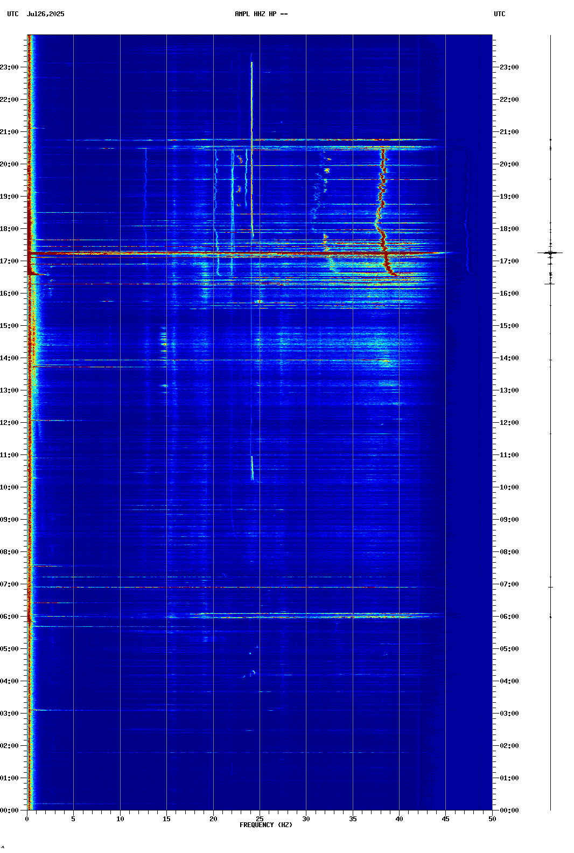Click the date label Jul26,2025
Screen dimensions: 574x853
click(x=45, y=14)
